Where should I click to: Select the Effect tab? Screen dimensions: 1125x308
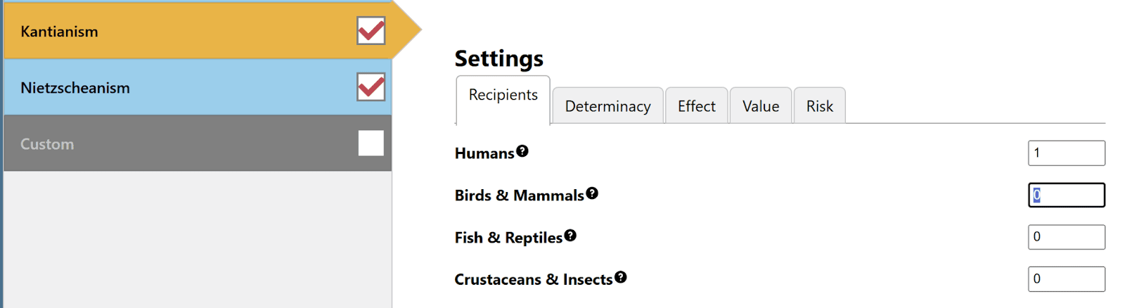[696, 106]
